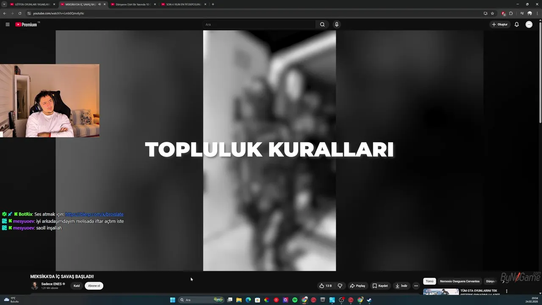Click the browser URL address bar
The width and height of the screenshot is (542, 305).
point(254,13)
